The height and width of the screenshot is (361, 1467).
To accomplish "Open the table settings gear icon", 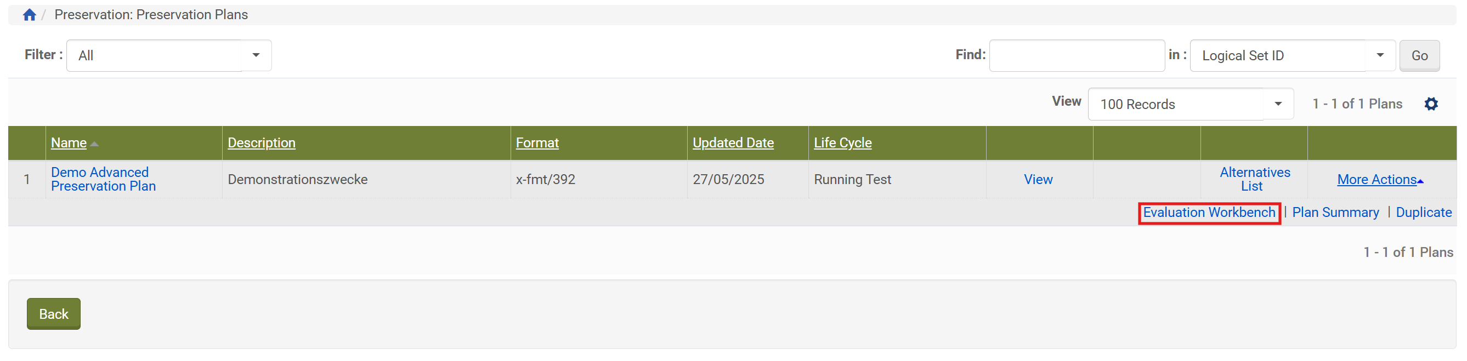I will click(1431, 104).
